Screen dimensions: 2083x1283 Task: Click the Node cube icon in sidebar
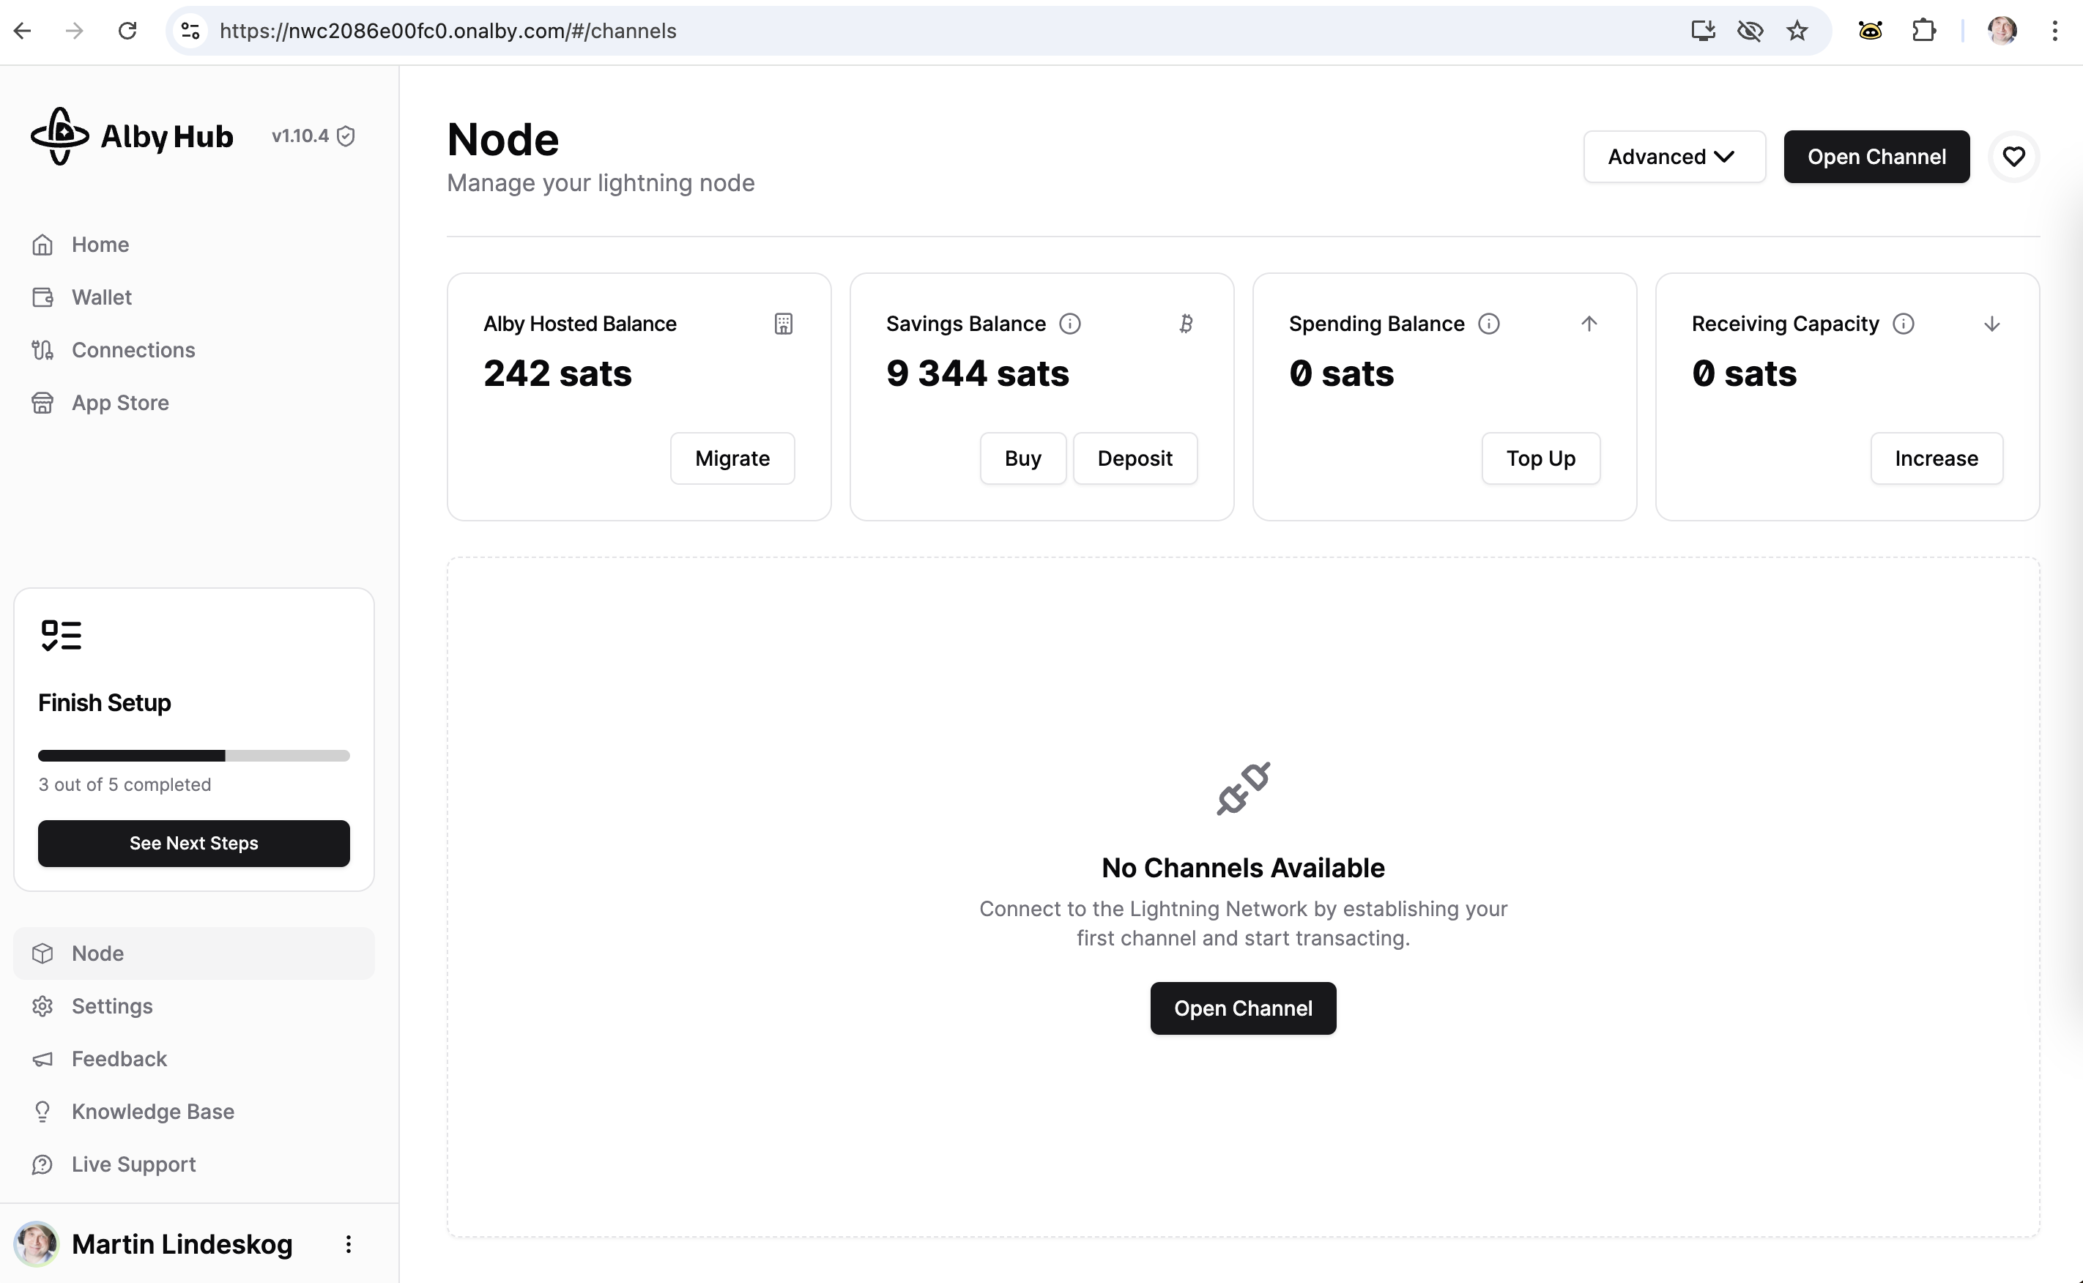(x=42, y=953)
